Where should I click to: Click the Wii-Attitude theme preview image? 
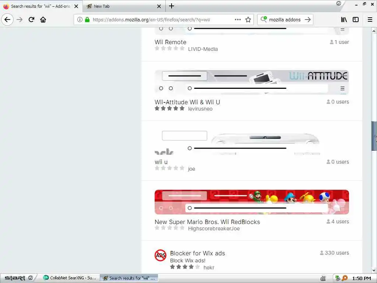252,82
